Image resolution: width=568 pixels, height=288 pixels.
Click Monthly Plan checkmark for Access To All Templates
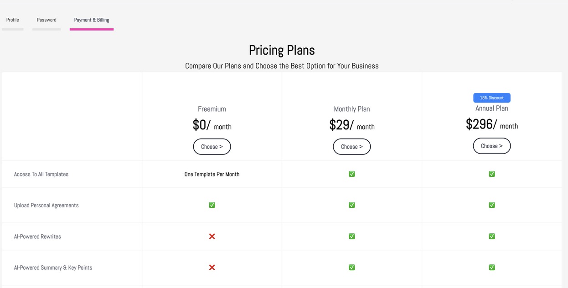point(351,174)
